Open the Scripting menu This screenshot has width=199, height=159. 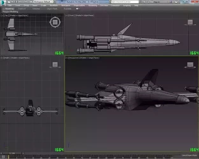click(x=127, y=5)
